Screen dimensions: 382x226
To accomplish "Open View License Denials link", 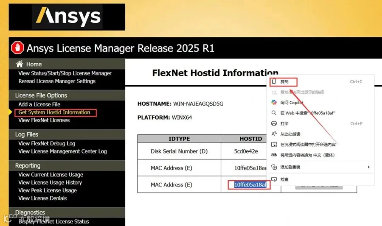I will coord(42,198).
